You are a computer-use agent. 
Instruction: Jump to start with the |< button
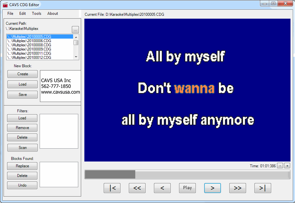(x=112, y=188)
